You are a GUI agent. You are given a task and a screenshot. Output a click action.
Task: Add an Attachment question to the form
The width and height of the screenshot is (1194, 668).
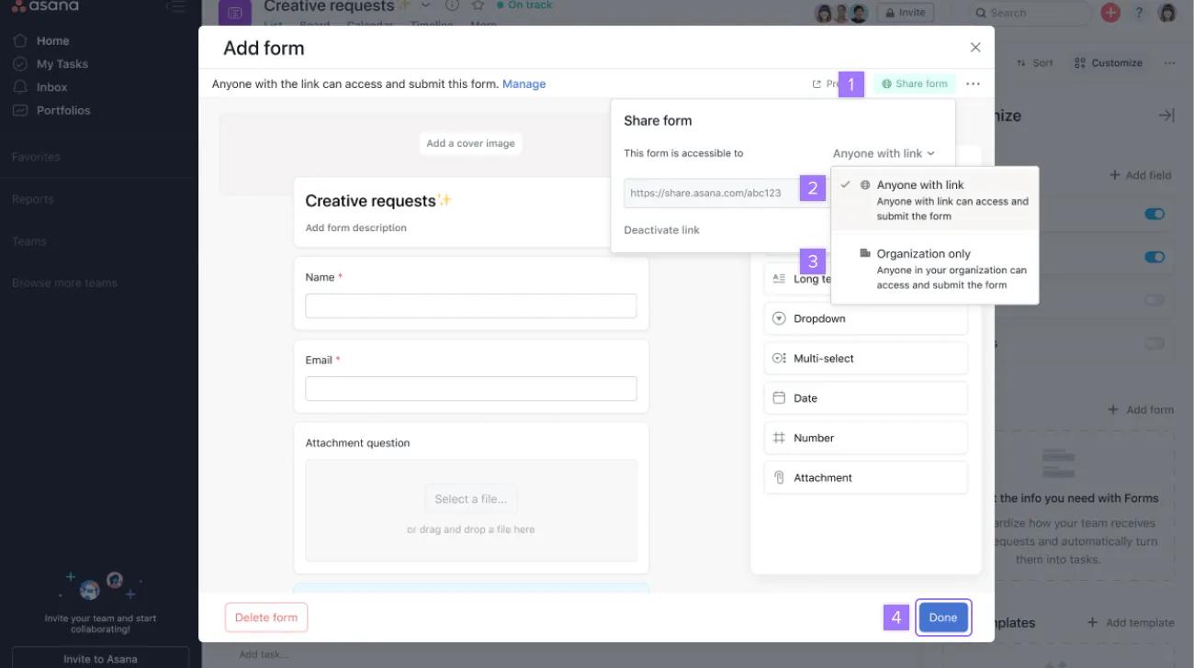[864, 476]
